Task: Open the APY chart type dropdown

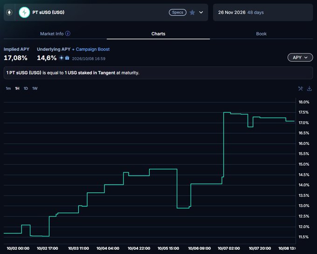Action: pyautogui.click(x=300, y=58)
